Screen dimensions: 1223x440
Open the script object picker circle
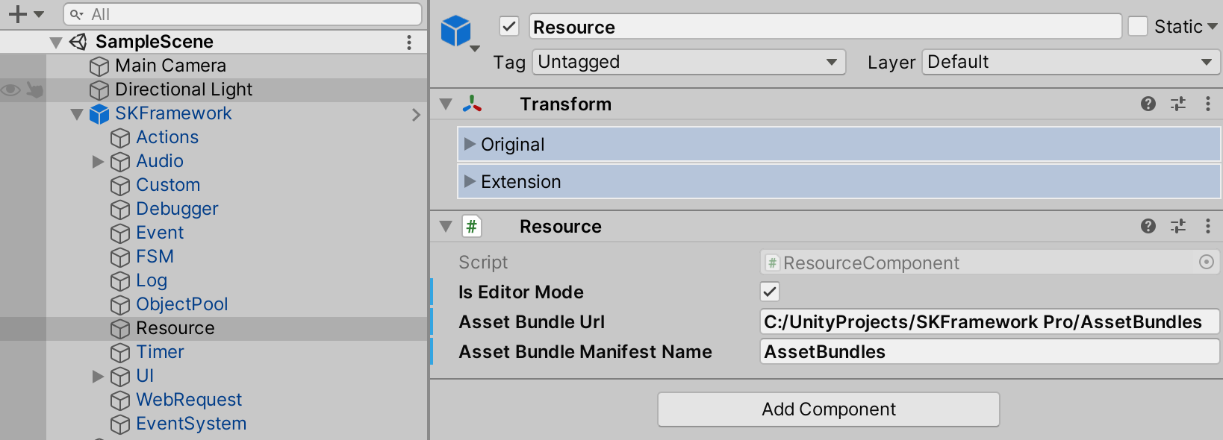(1207, 263)
